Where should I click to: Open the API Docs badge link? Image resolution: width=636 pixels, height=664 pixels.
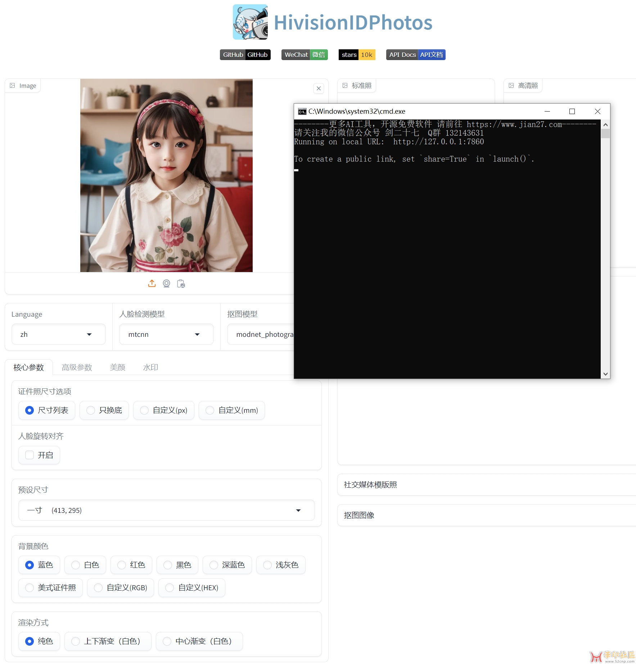416,55
